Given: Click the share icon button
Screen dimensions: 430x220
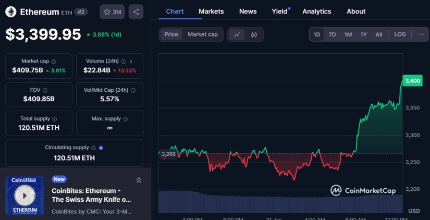Looking at the screenshot, I should (136, 11).
